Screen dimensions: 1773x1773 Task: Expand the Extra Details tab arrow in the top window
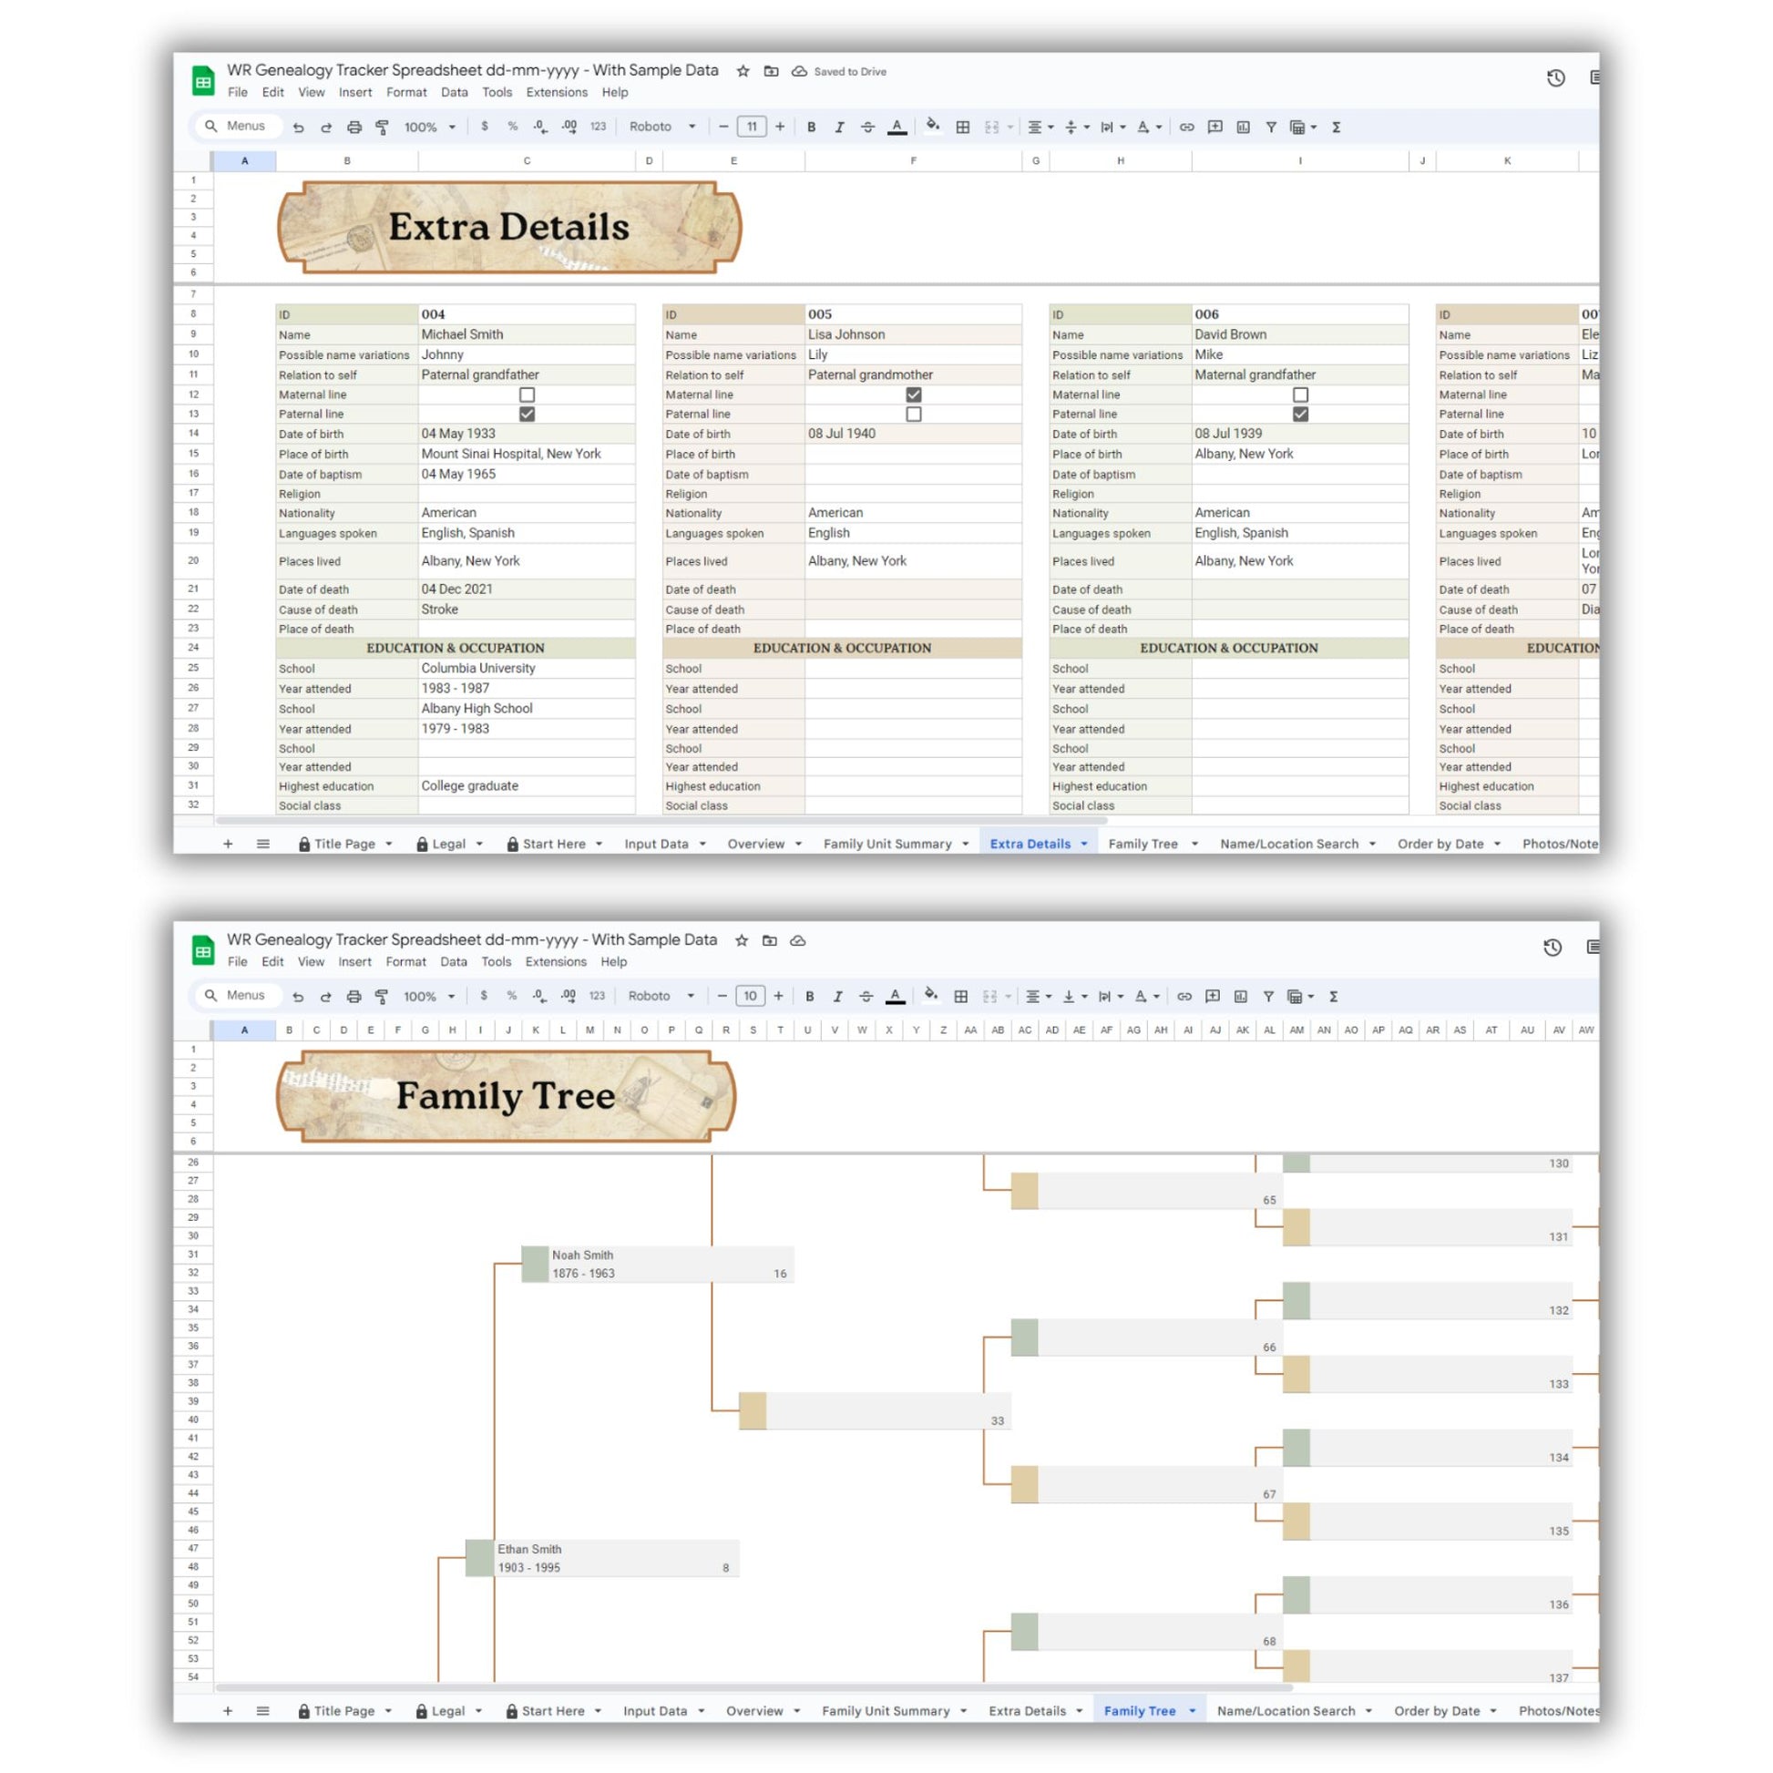(1084, 844)
